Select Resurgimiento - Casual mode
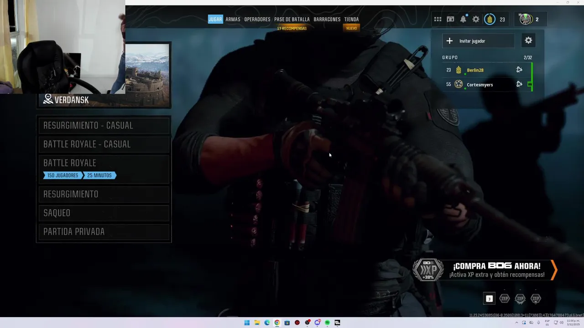The height and width of the screenshot is (328, 584). [x=104, y=125]
